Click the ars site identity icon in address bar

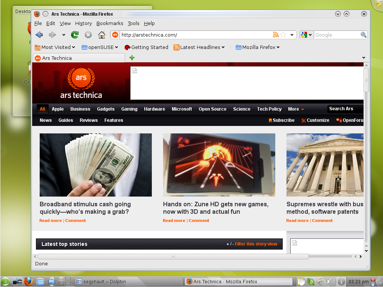(115, 35)
